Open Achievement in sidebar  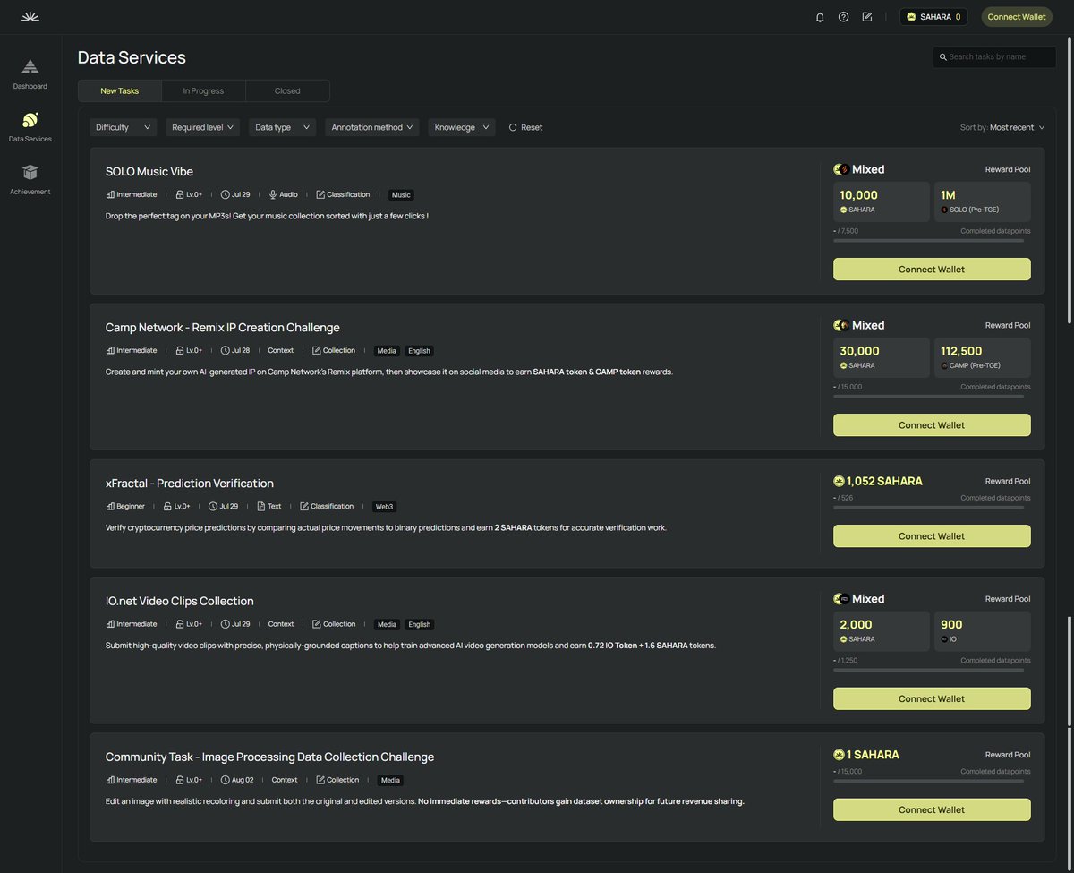(30, 180)
